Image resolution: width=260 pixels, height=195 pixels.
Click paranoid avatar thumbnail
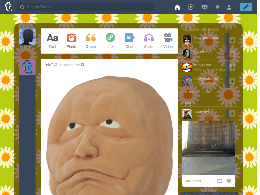point(187,54)
